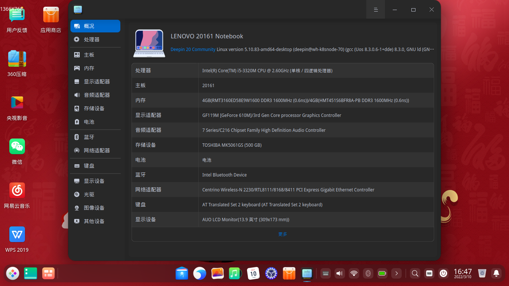The height and width of the screenshot is (286, 509).
Task: Expand 更多 to show more device details
Action: [282, 234]
